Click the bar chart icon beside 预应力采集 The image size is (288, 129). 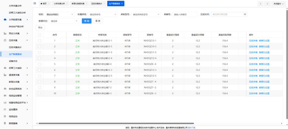pyautogui.click(x=5, y=33)
